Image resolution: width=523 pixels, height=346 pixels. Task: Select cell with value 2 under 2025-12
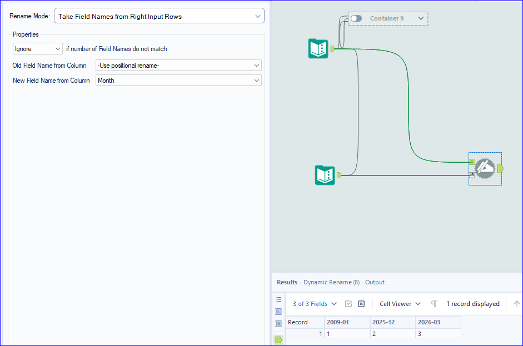tap(393, 334)
